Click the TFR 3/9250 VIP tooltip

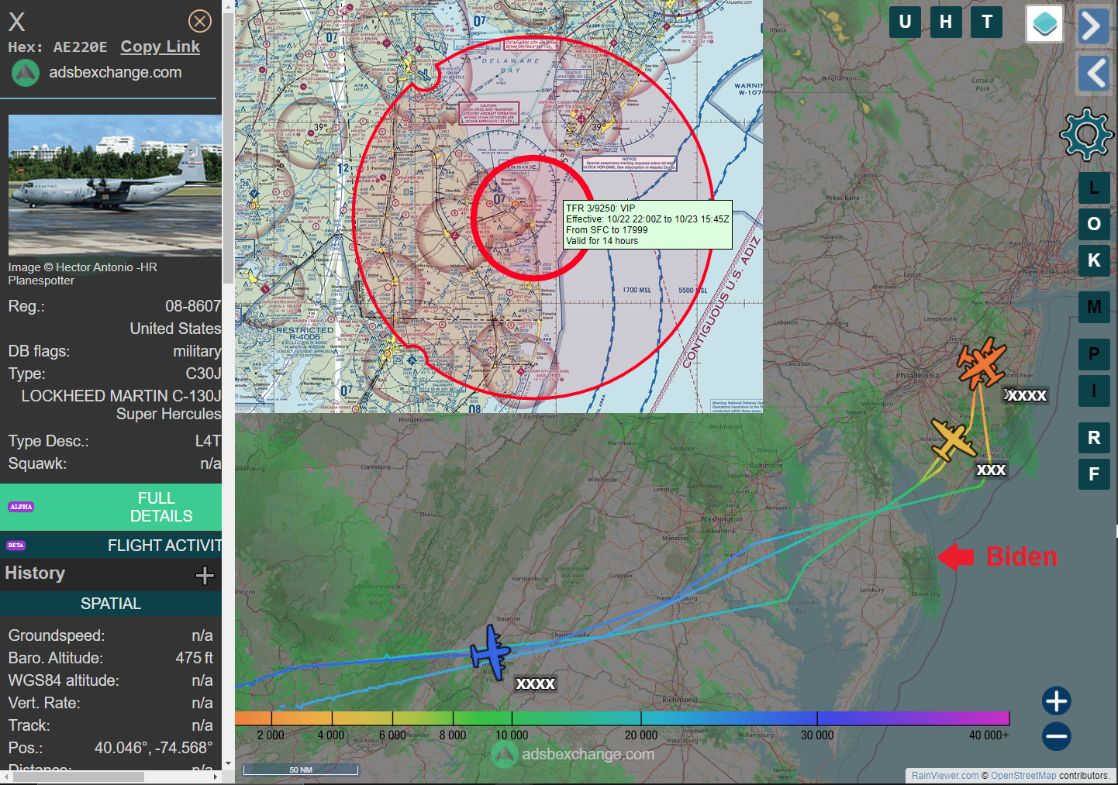pos(647,225)
